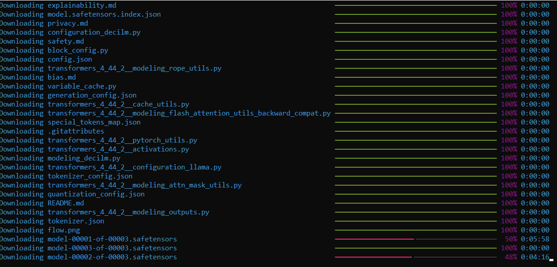Click the model-00003-of-00003.safetensors completed progress bar
Viewport: 557px width, 267px height.
(416, 248)
